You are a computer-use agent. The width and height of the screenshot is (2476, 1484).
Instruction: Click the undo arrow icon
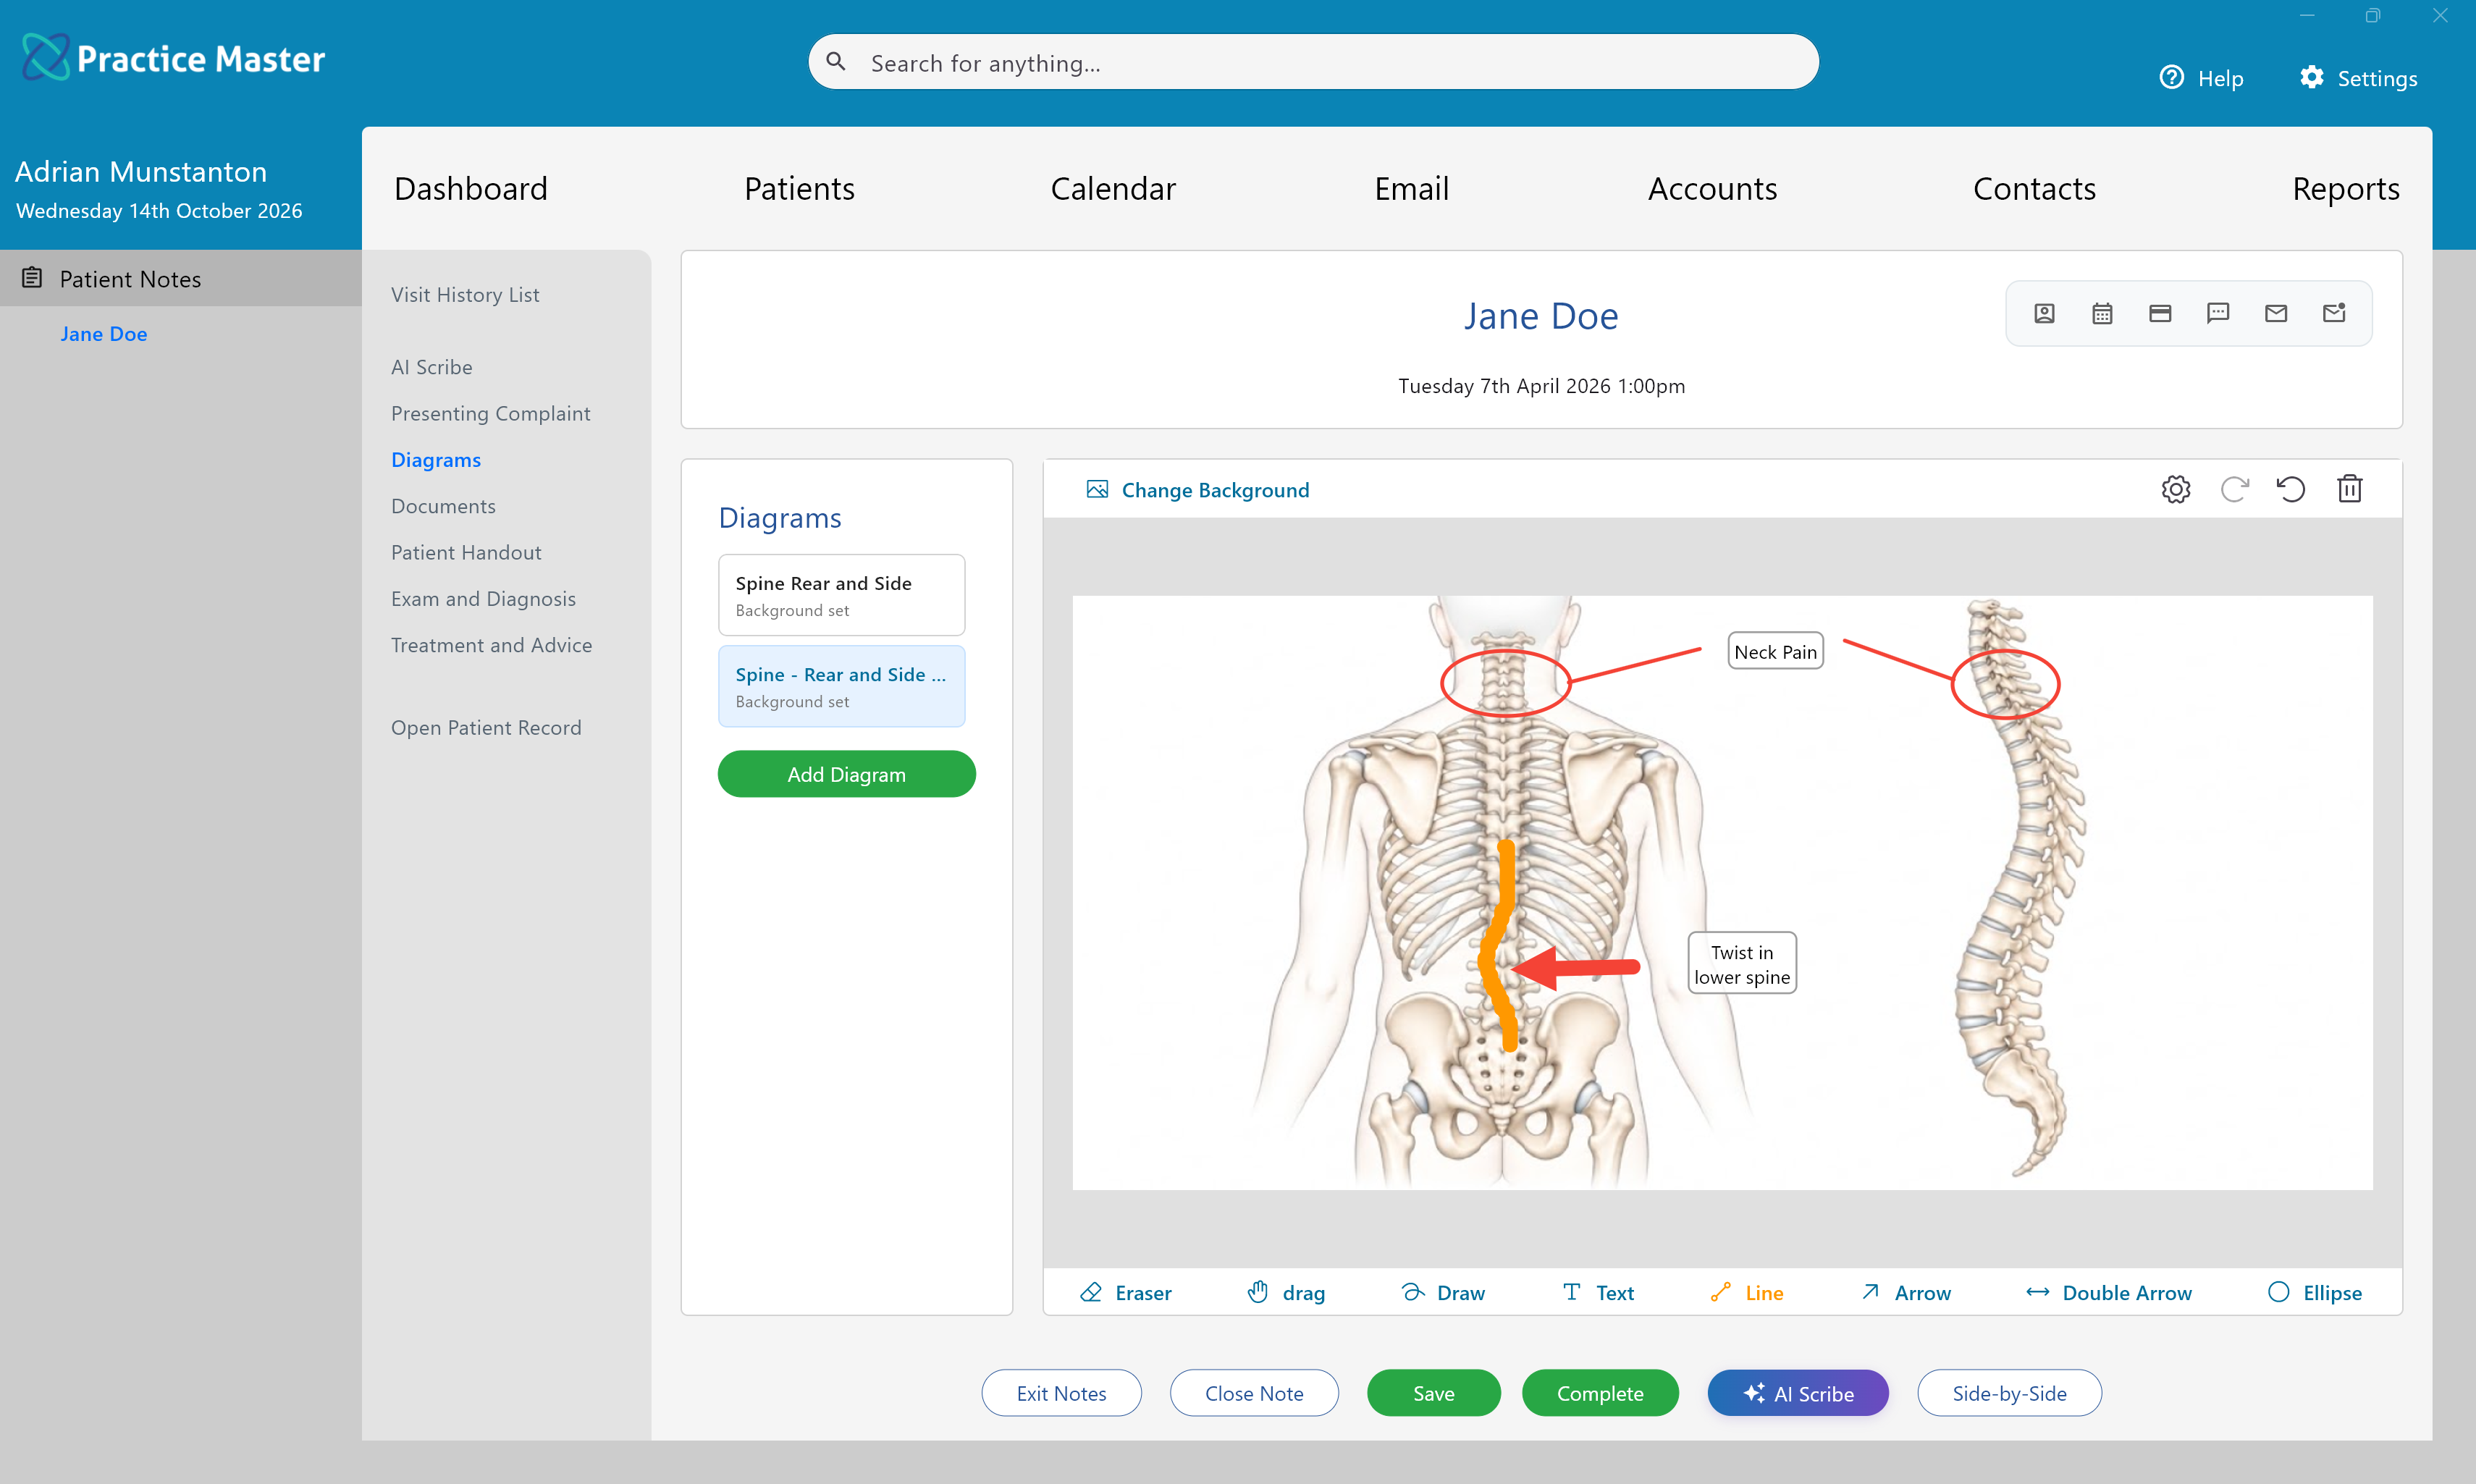click(x=2291, y=489)
